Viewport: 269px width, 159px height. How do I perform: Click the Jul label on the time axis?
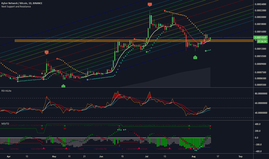tap(147, 156)
